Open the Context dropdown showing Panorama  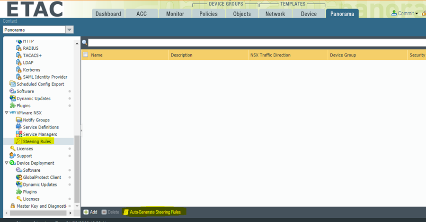pyautogui.click(x=38, y=30)
